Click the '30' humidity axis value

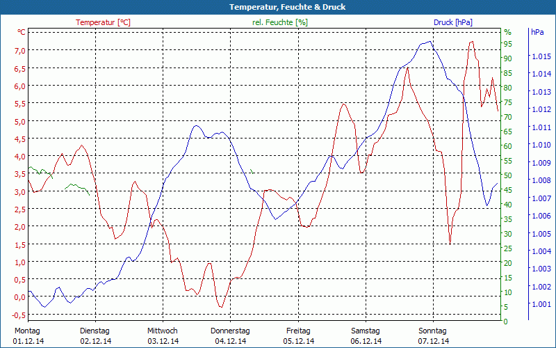tap(508, 234)
